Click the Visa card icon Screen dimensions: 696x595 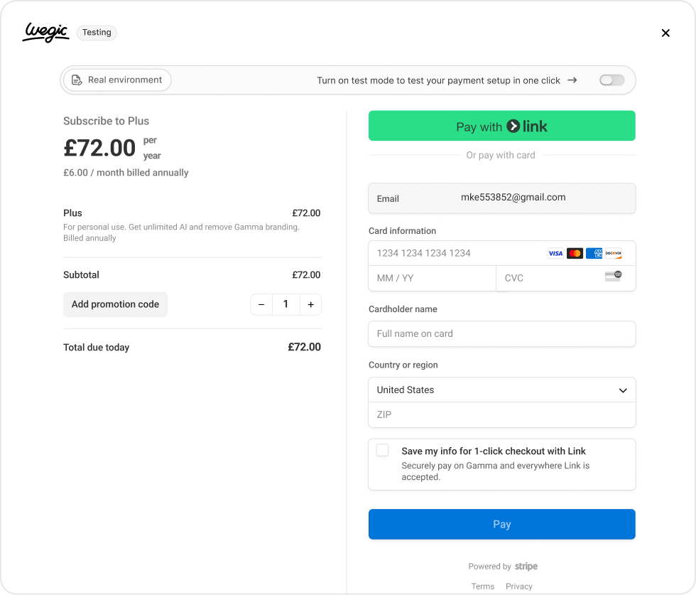click(555, 253)
